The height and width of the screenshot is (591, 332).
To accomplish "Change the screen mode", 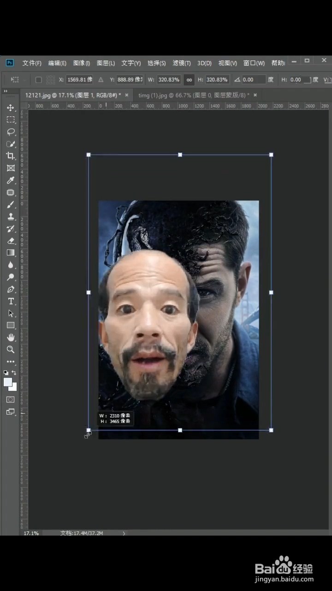I will (11, 412).
